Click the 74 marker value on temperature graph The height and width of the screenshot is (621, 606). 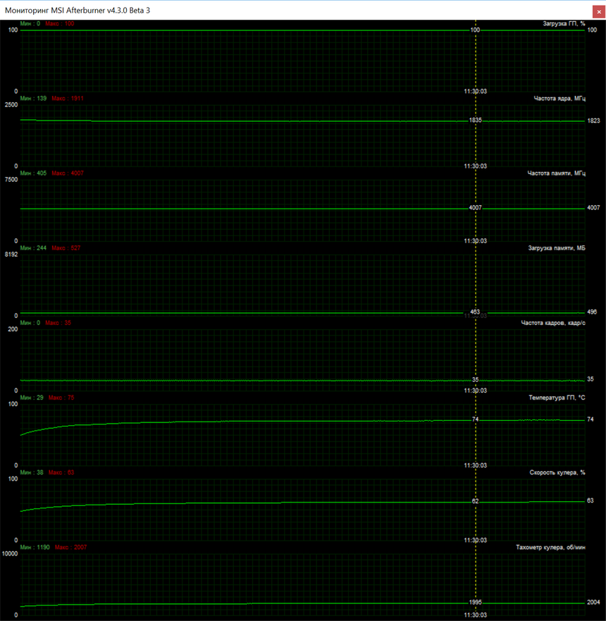coord(476,419)
